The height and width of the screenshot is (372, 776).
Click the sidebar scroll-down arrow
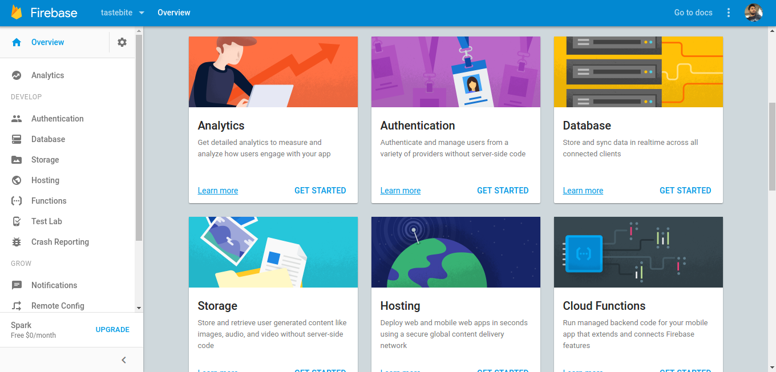pos(139,308)
